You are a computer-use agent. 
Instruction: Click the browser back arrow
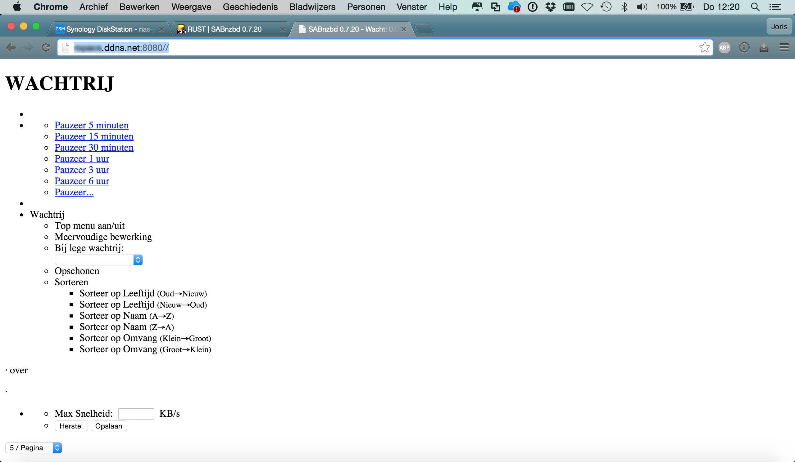point(11,47)
